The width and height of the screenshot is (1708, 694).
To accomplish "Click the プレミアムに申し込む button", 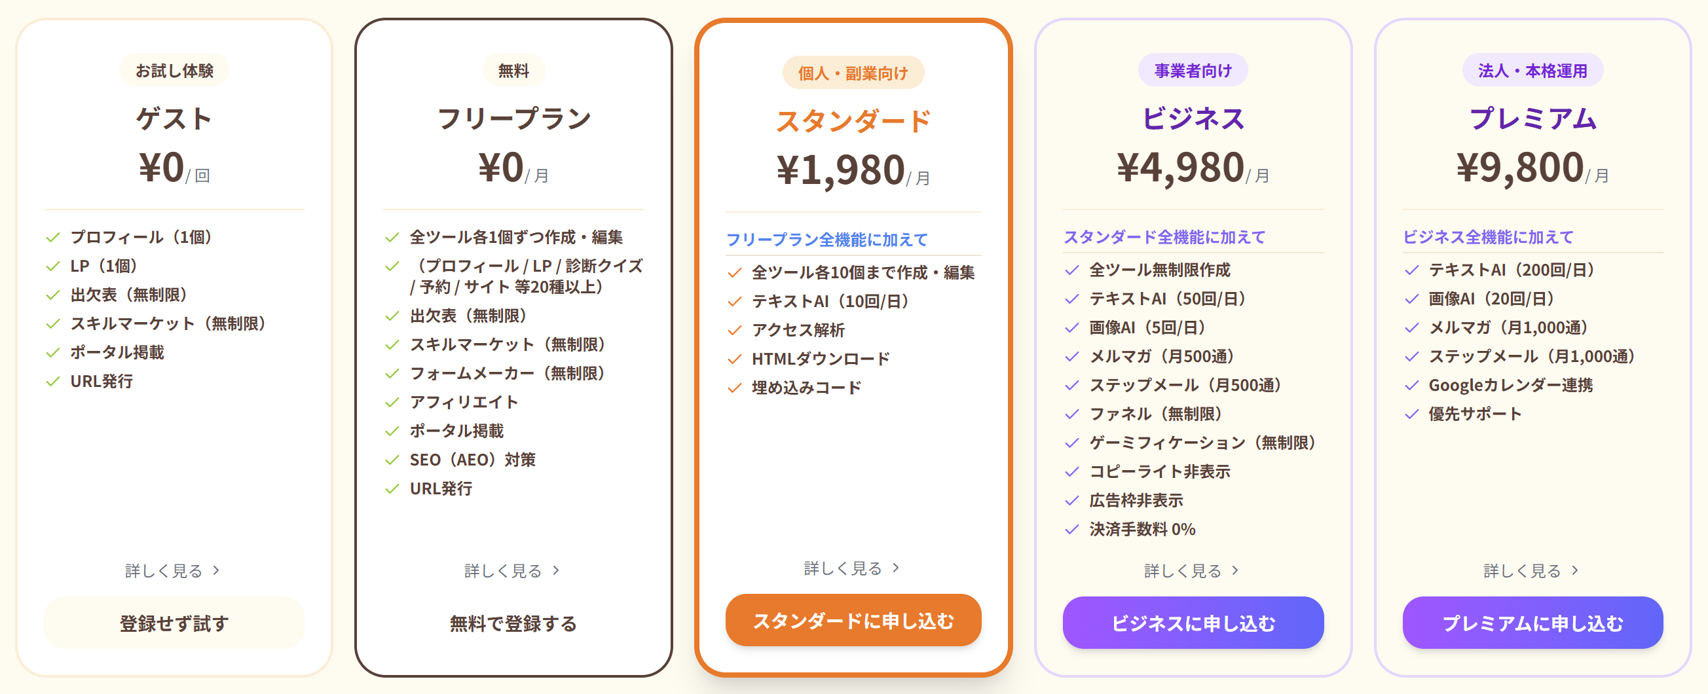I will pos(1532,623).
